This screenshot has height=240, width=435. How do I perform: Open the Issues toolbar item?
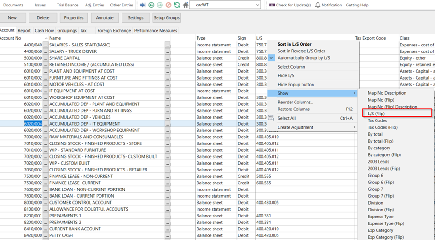coord(40,5)
